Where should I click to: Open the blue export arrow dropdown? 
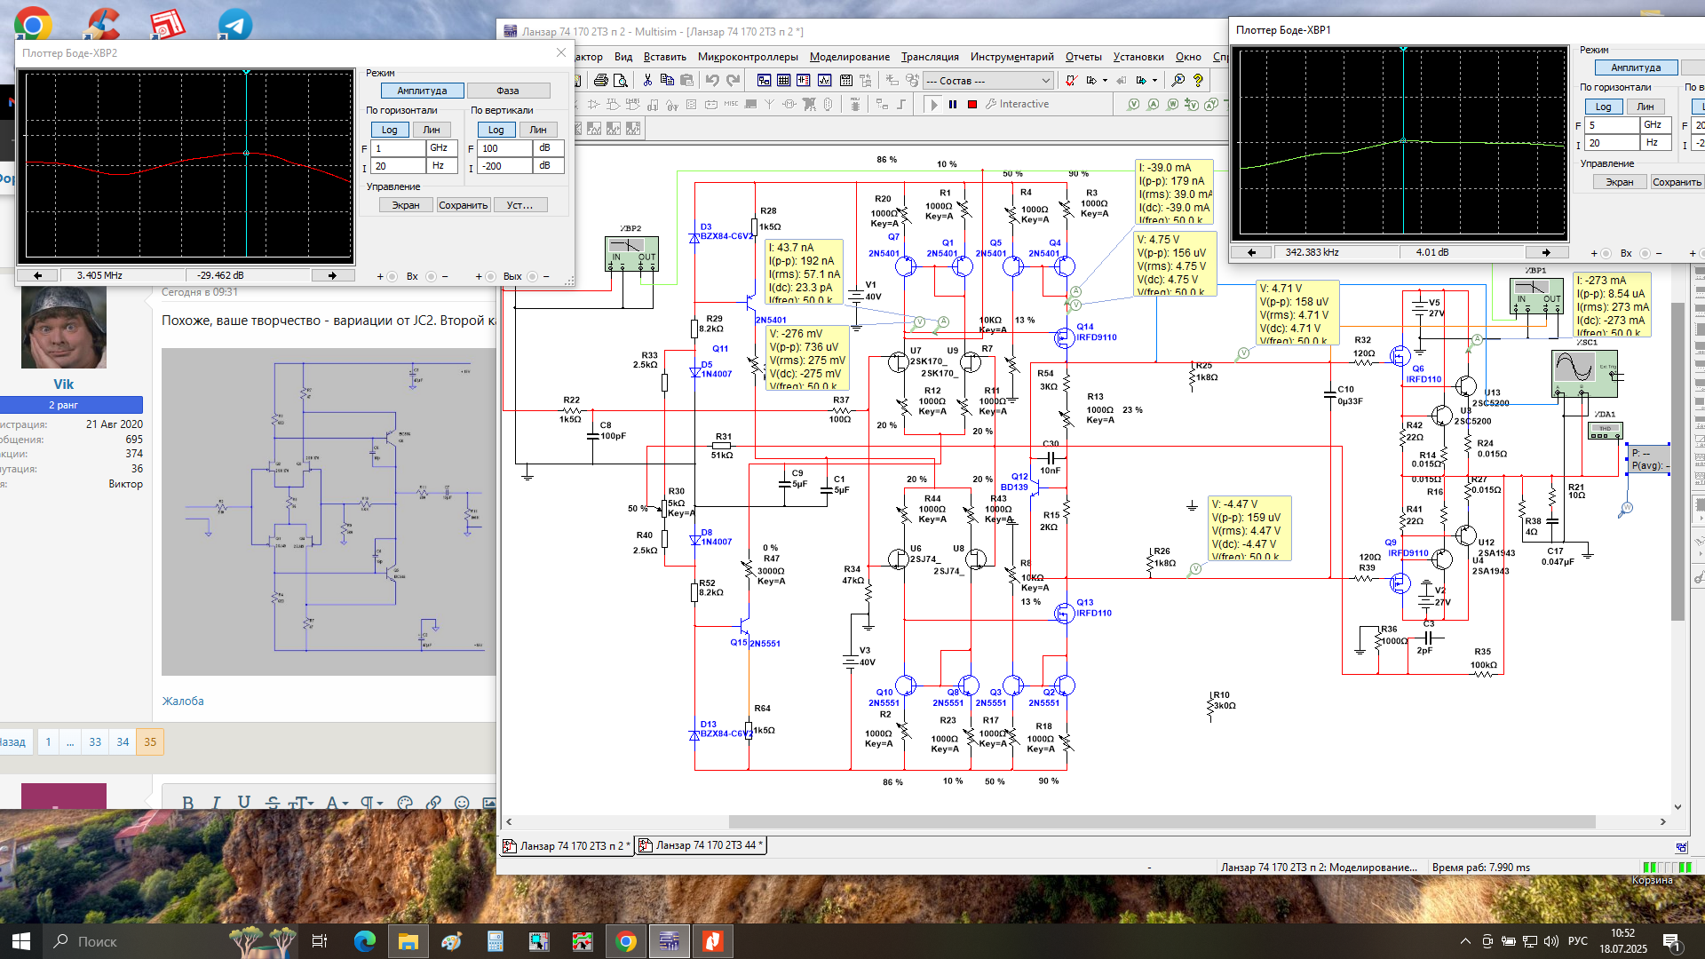pyautogui.click(x=1154, y=81)
